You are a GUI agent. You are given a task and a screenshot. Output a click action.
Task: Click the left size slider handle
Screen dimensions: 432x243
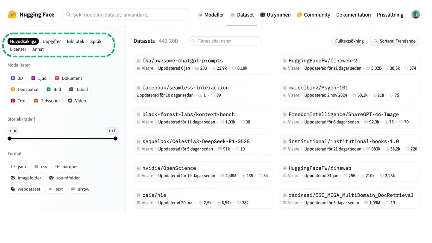(9, 138)
